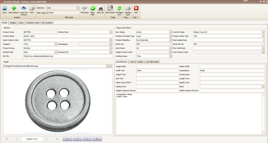Screen dimensions: 268x143
Task: Click the Print icon in Actions
Action: pos(32,8)
